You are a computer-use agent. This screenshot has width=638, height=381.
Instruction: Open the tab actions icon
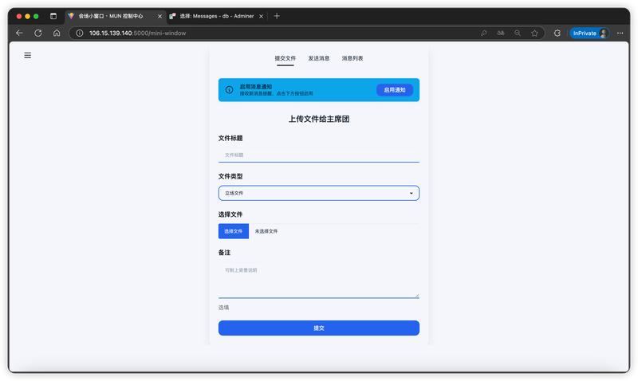click(53, 16)
